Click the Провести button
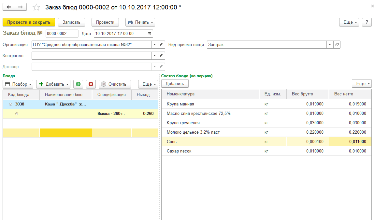This screenshot has width=375, height=220. pos(105,22)
